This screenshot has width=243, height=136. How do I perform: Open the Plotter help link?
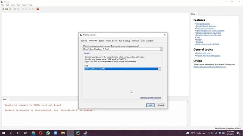[199, 40]
